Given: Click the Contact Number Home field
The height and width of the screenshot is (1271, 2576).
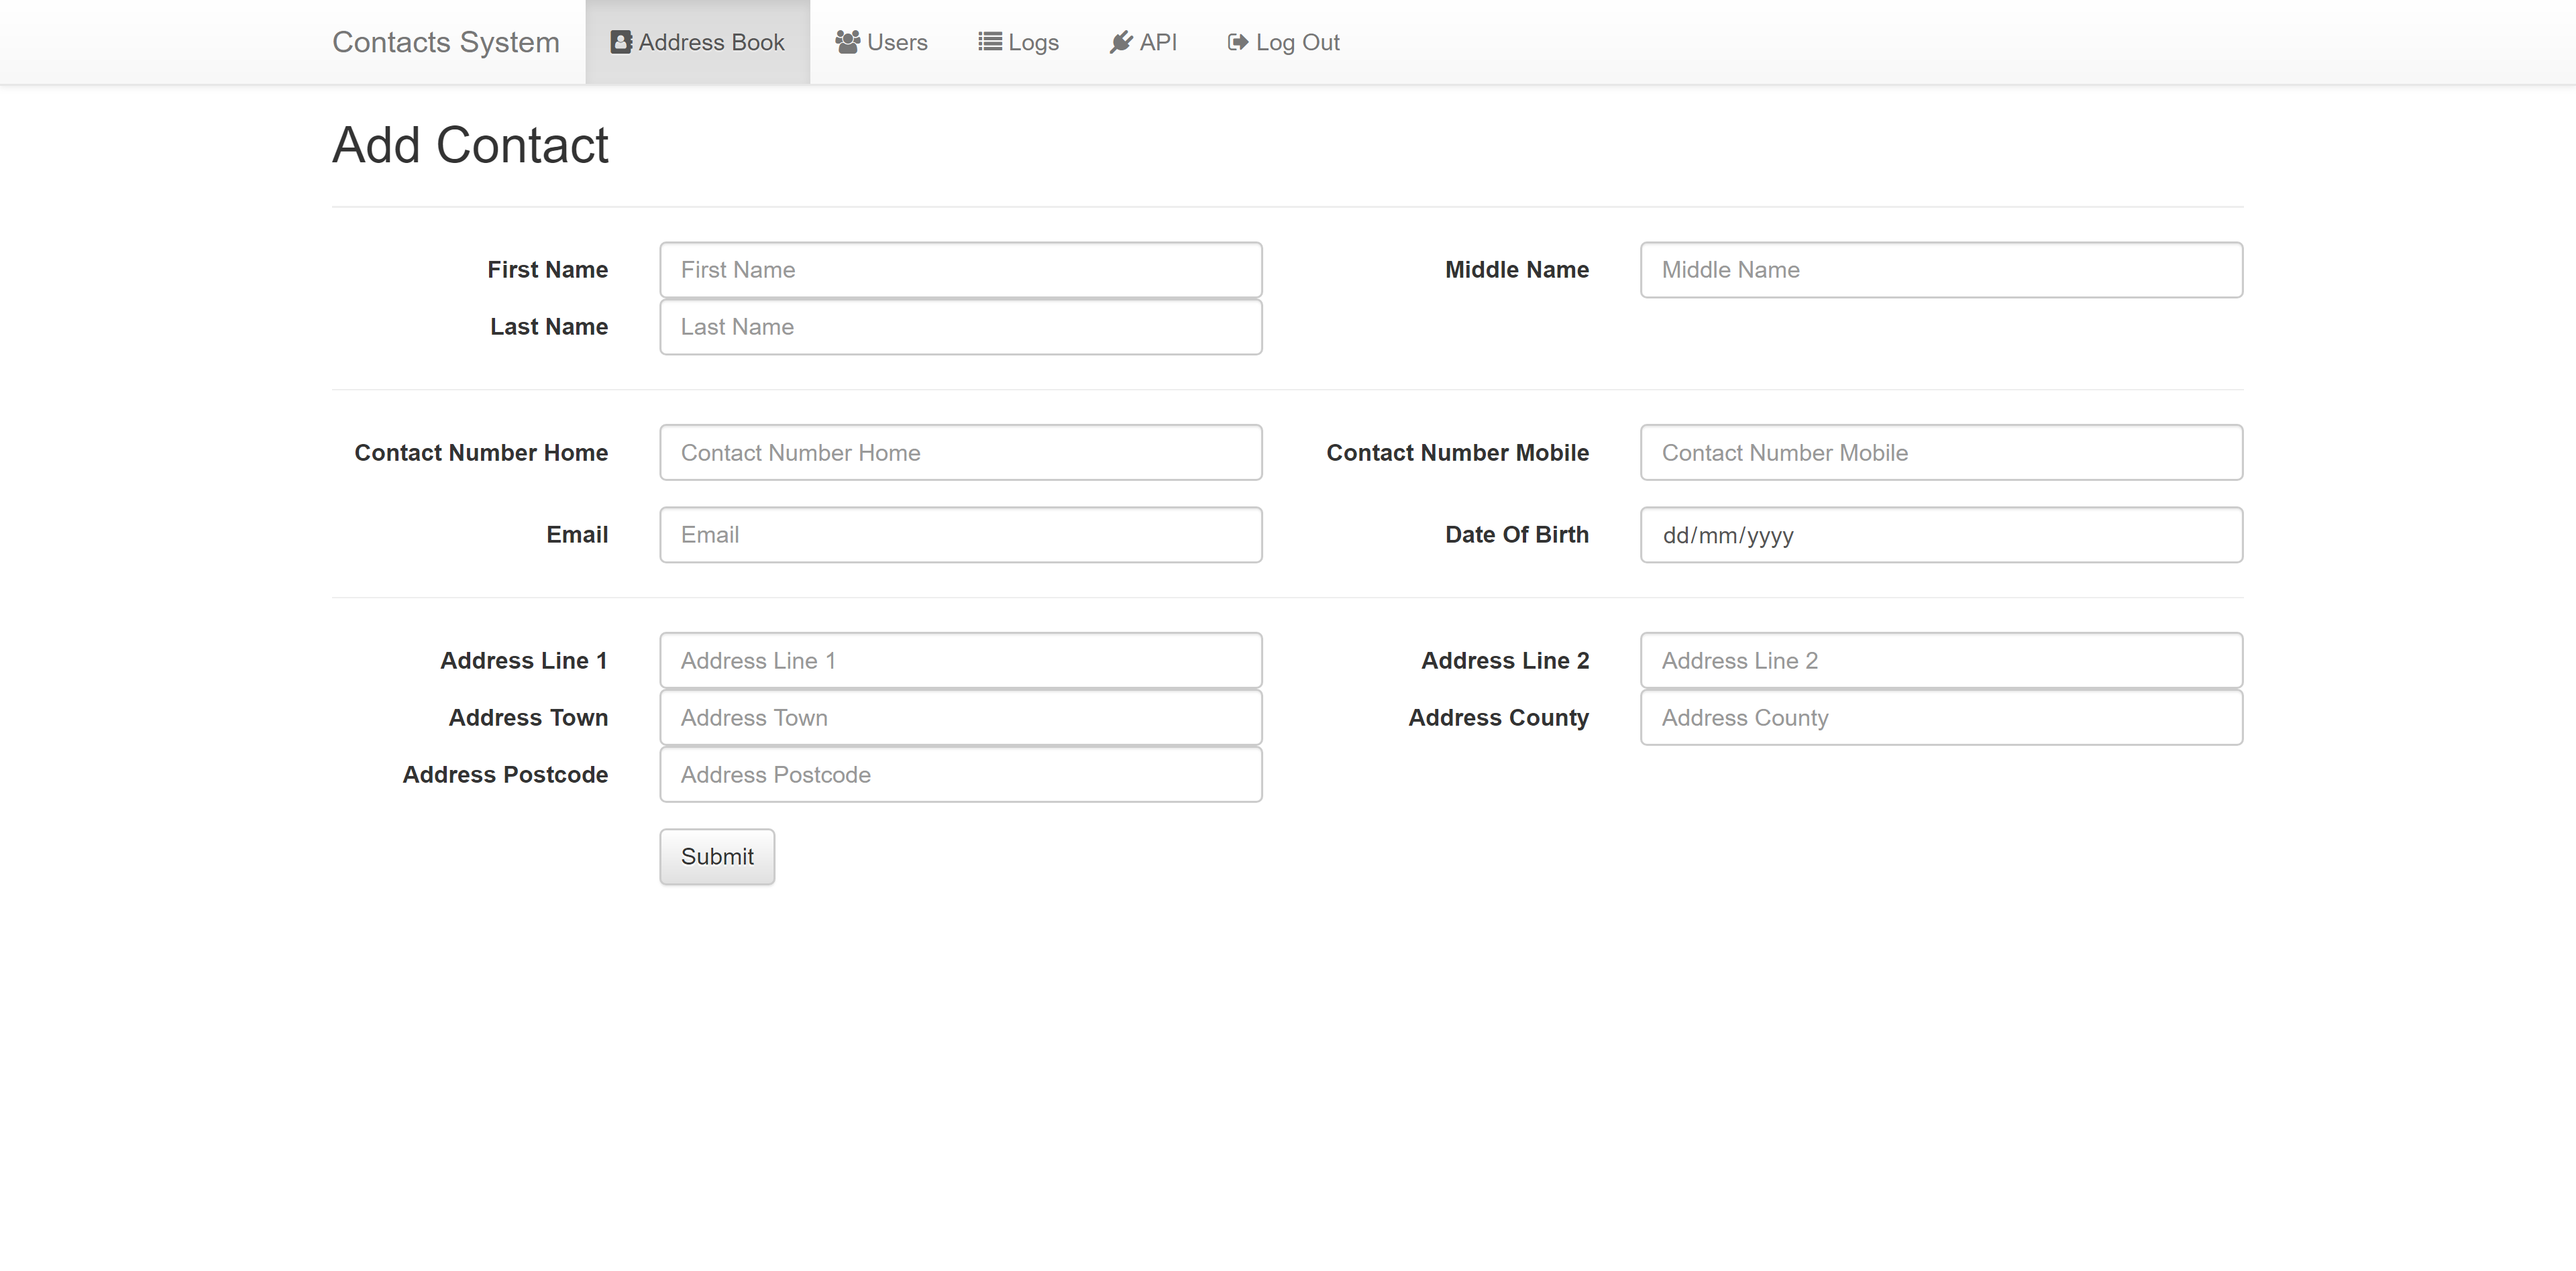Looking at the screenshot, I should 961,453.
